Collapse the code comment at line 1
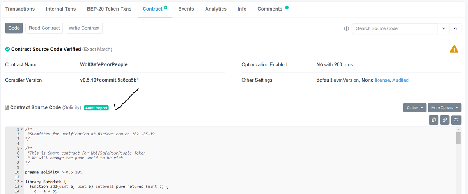468x194 pixels. tap(22, 129)
